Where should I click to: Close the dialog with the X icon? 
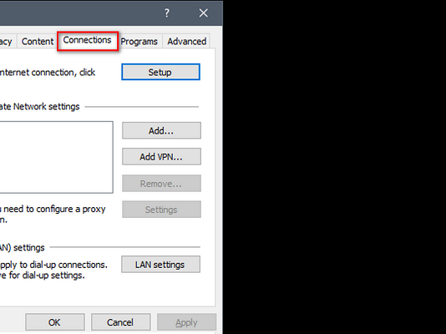204,13
